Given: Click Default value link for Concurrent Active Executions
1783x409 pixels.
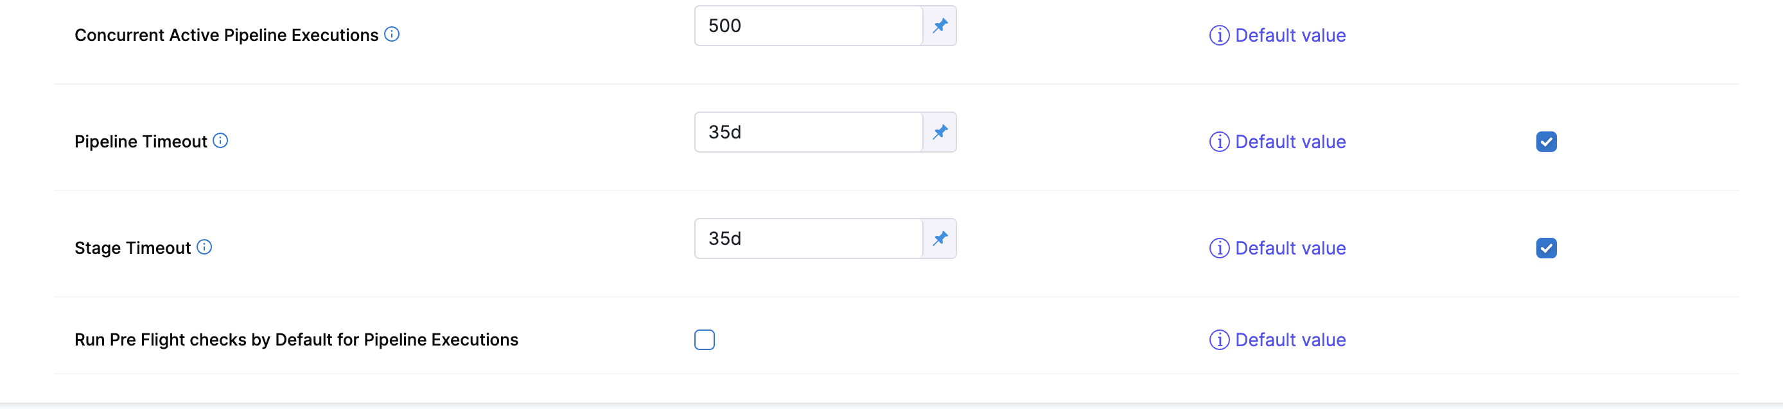Looking at the screenshot, I should point(1290,36).
